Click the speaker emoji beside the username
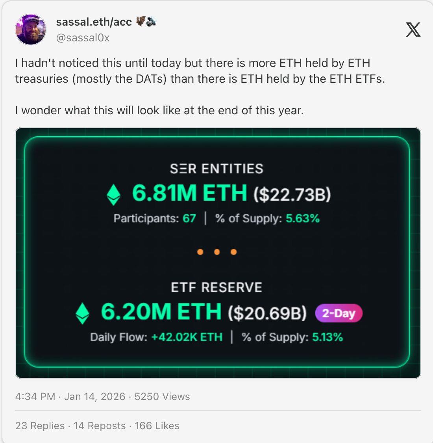 coord(151,22)
